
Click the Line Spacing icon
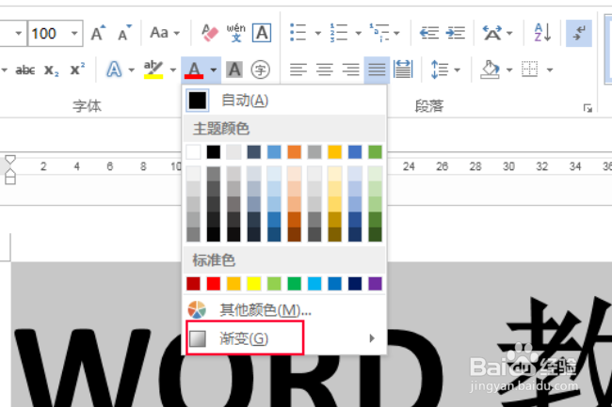pos(439,70)
